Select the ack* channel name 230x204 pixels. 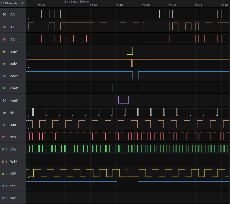[14, 64]
